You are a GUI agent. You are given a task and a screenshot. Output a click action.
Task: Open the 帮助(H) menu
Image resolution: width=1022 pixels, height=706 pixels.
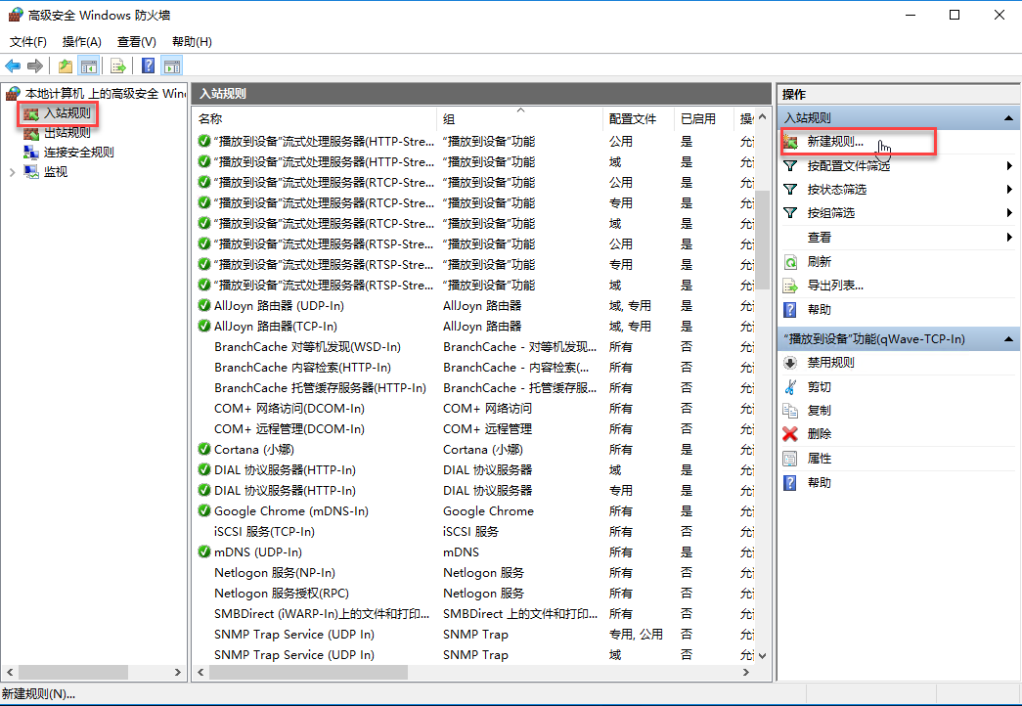click(x=192, y=42)
